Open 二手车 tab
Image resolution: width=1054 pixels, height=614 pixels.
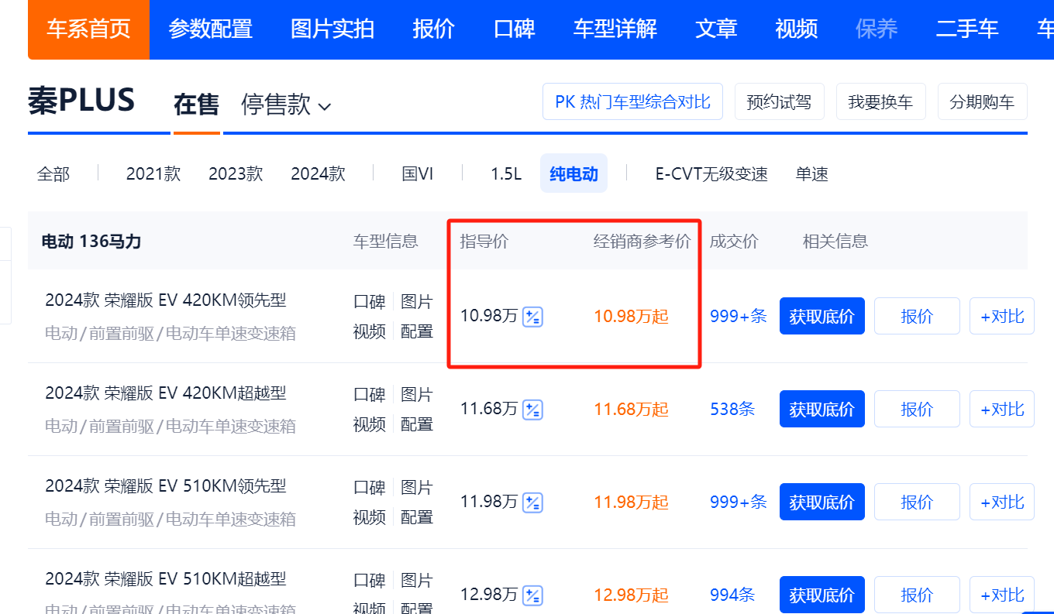tap(967, 29)
